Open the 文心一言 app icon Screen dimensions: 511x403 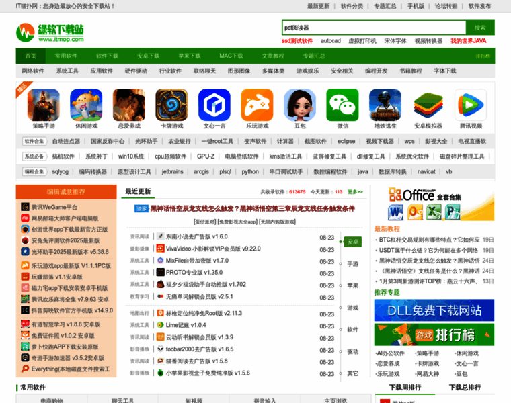coord(214,105)
